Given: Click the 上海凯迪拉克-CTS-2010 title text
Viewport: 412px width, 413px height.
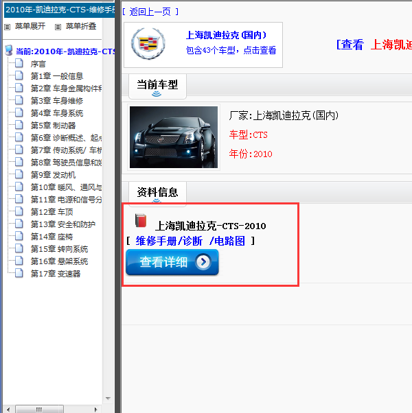Looking at the screenshot, I should point(211,226).
